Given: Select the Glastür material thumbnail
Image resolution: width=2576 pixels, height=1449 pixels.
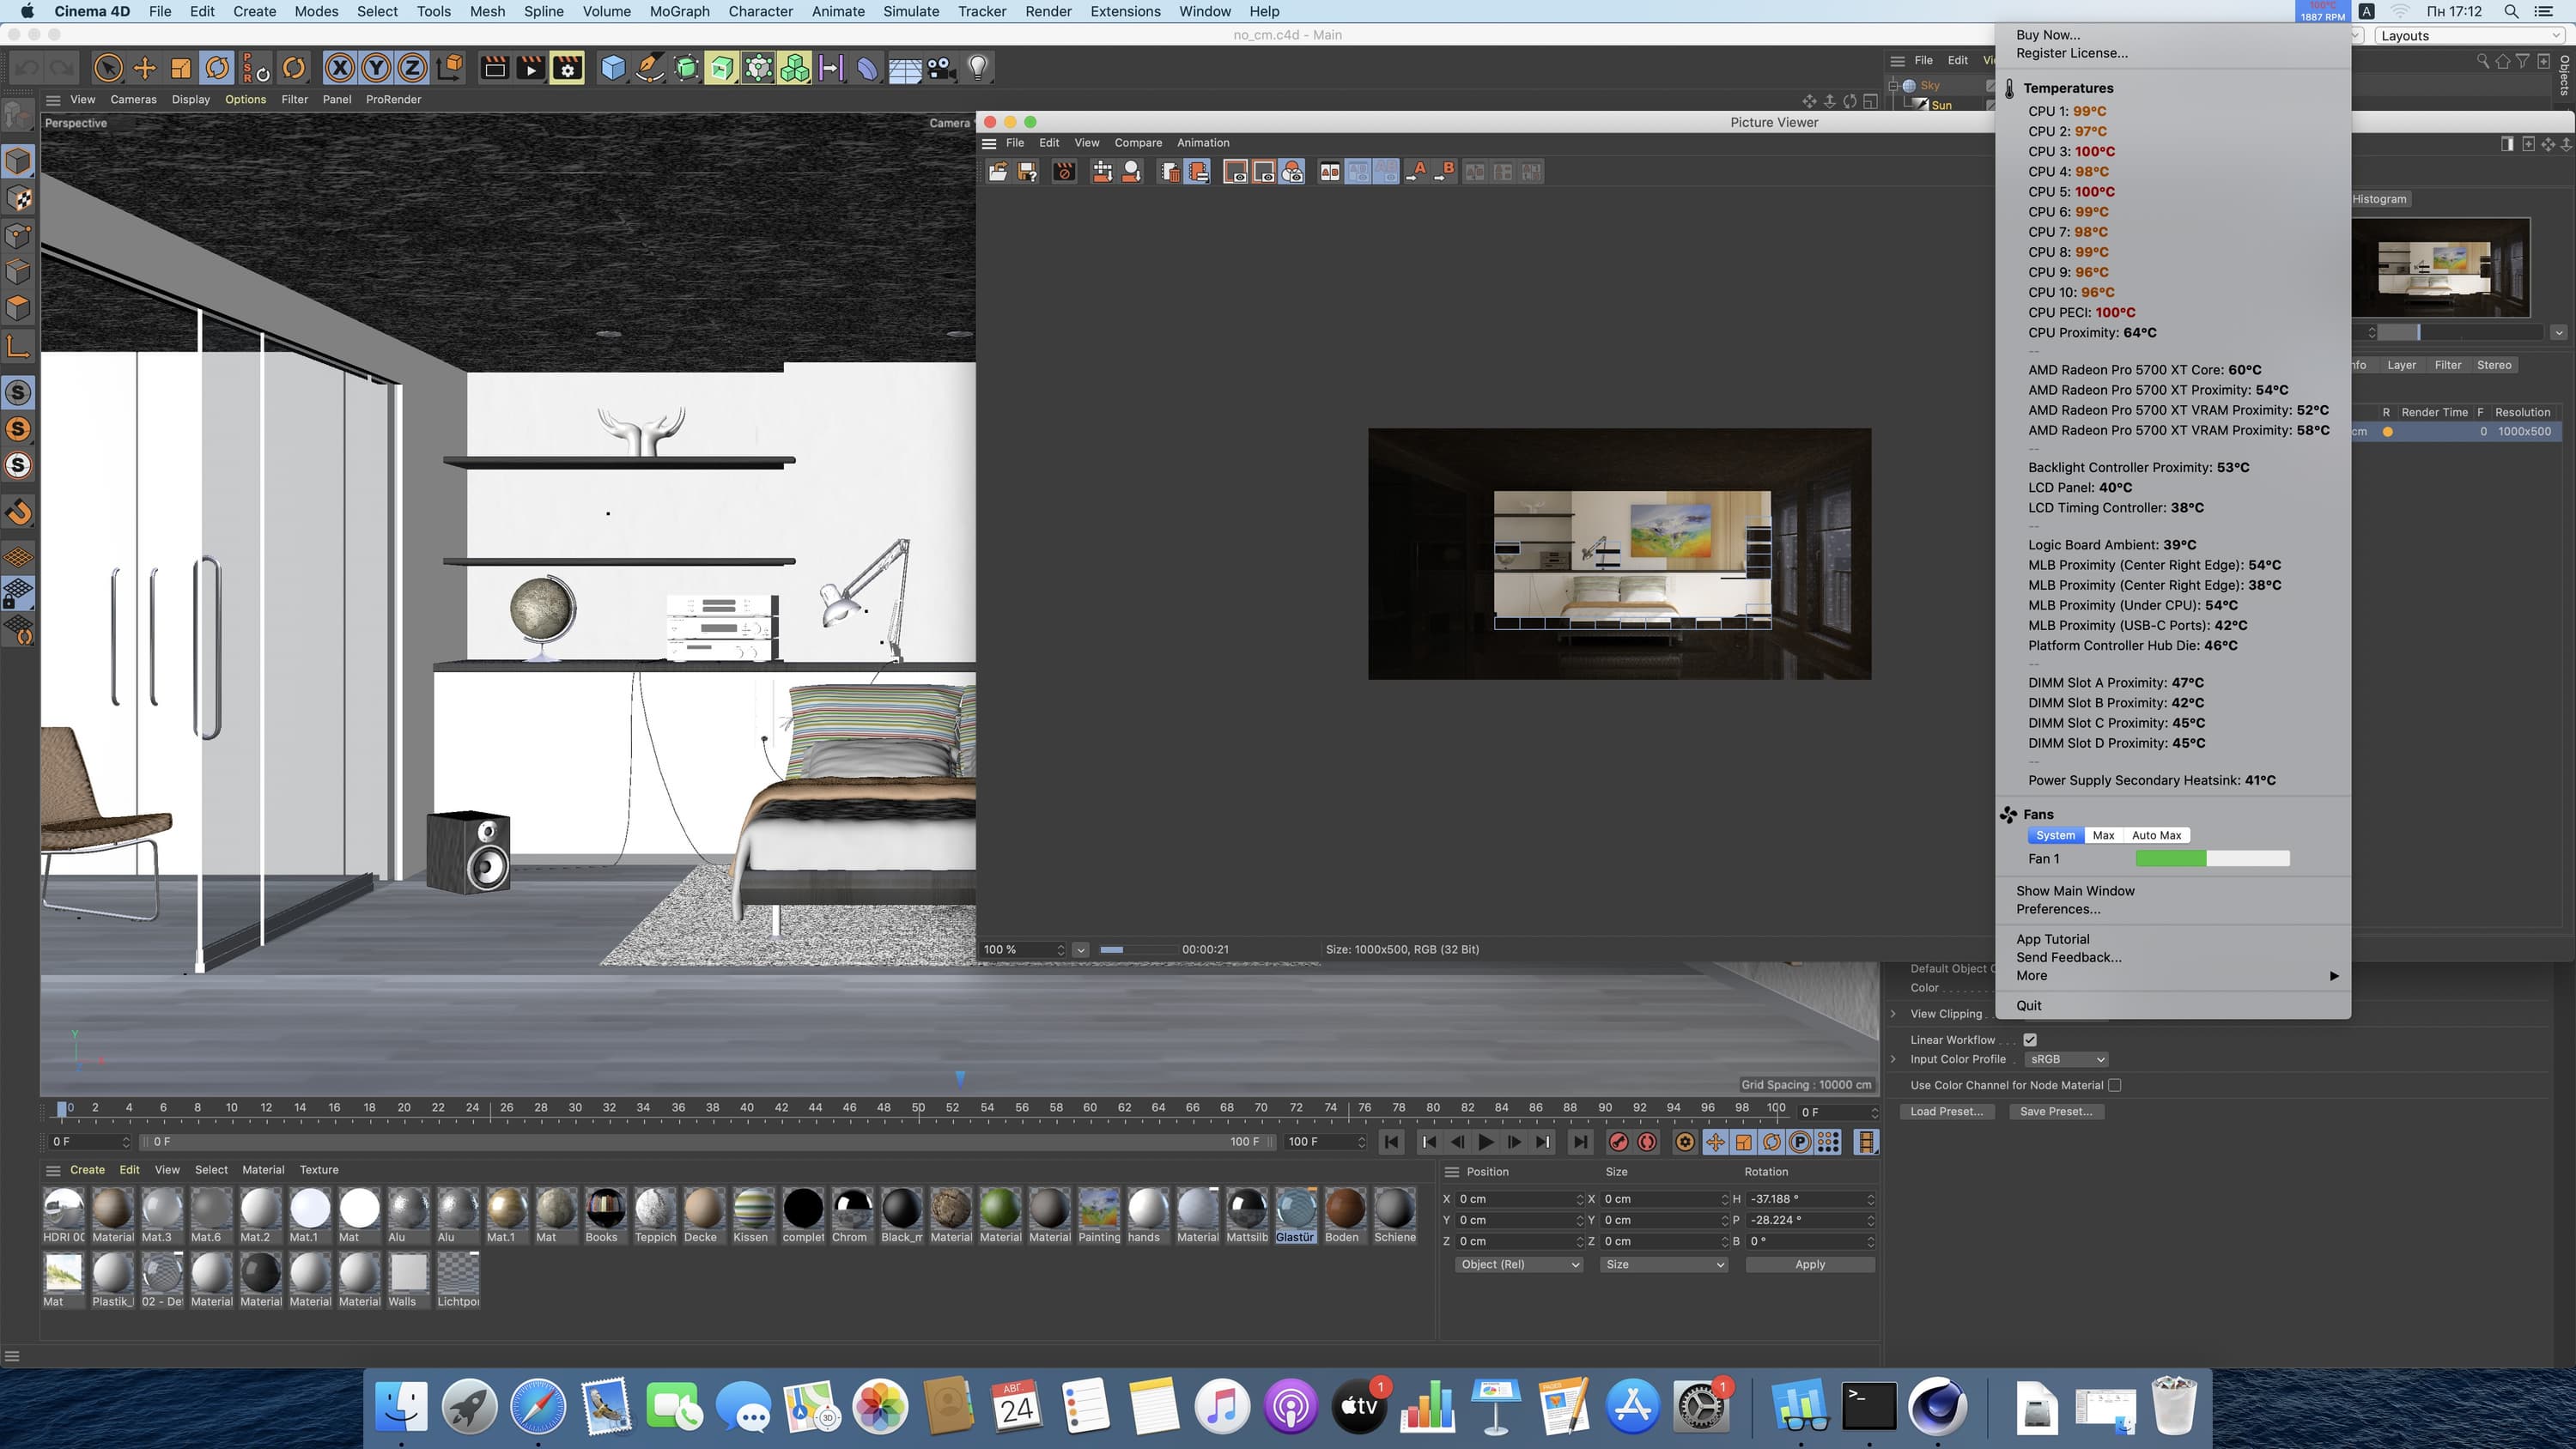Looking at the screenshot, I should pos(1295,1209).
